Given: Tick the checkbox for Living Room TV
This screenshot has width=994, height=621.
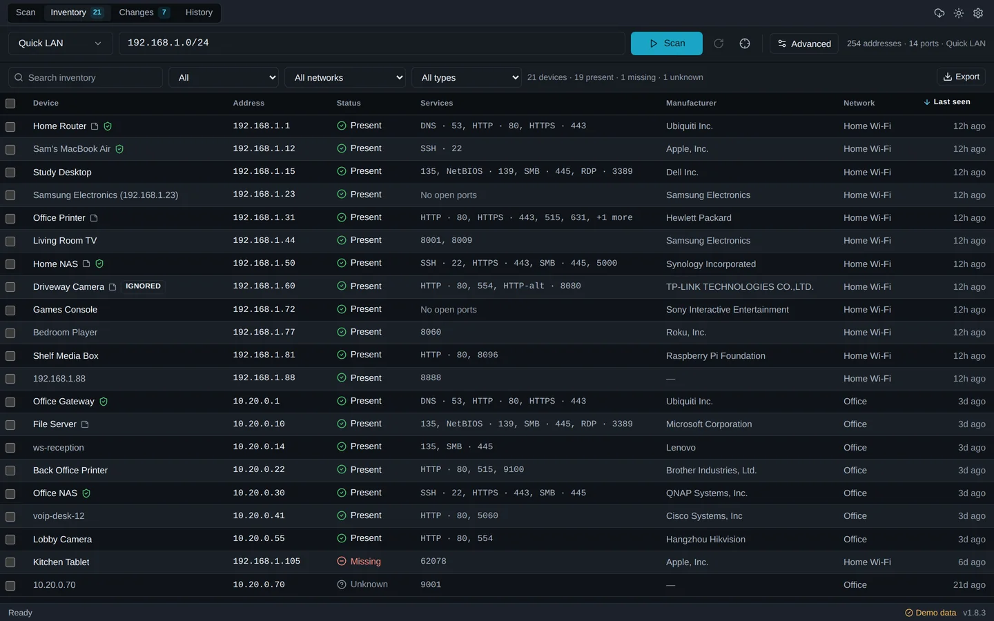Looking at the screenshot, I should point(10,241).
